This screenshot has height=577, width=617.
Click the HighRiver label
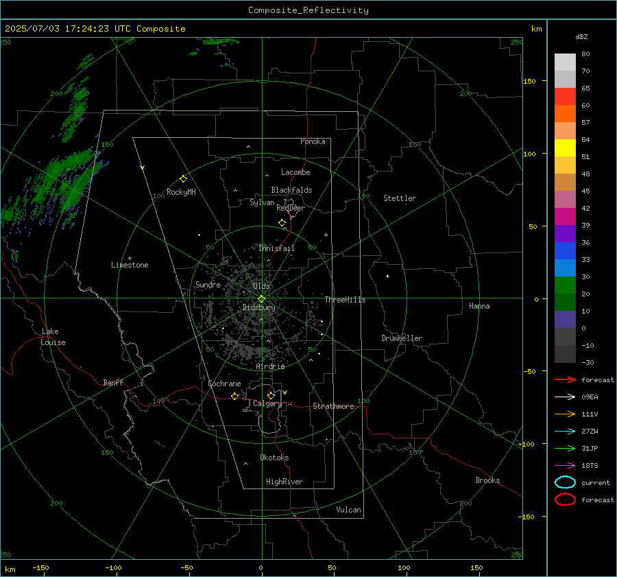coord(284,482)
